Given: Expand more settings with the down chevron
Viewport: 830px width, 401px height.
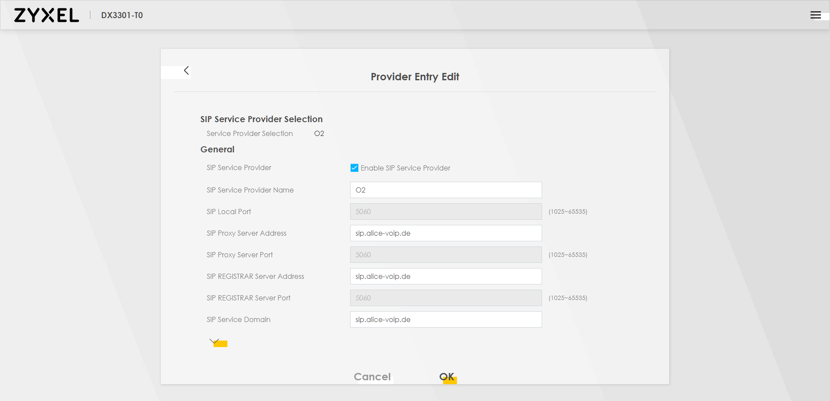Looking at the screenshot, I should point(215,341).
